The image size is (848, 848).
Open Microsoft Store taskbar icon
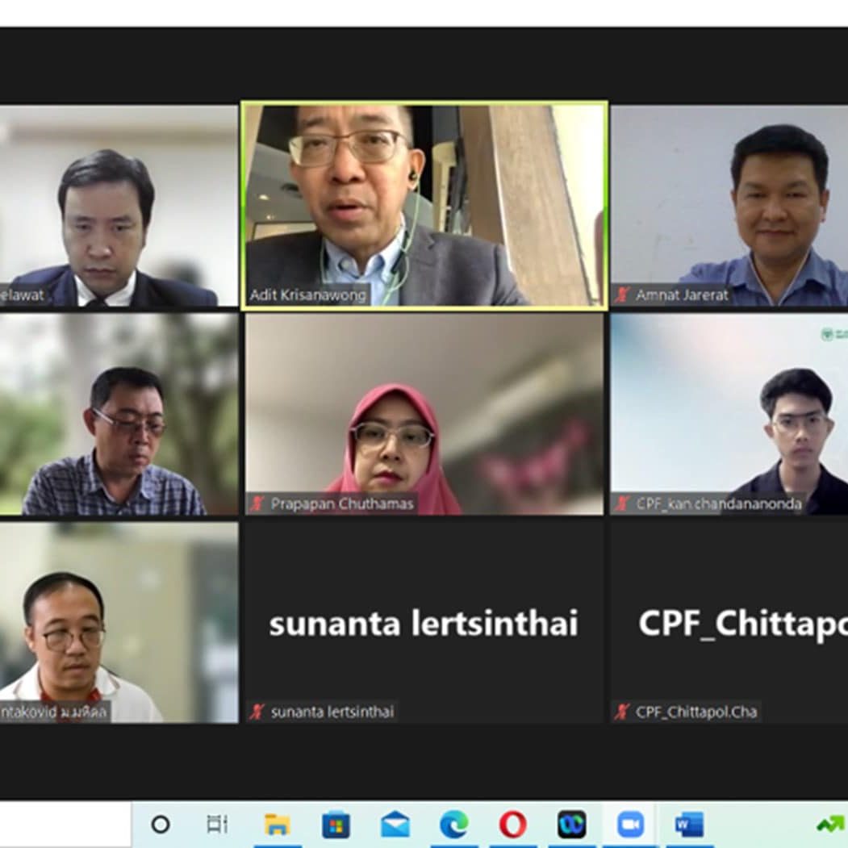336,825
